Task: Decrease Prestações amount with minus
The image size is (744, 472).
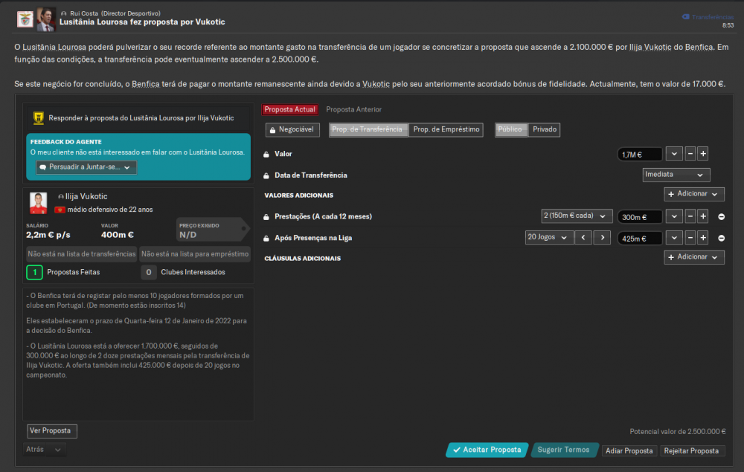Action: pos(690,216)
